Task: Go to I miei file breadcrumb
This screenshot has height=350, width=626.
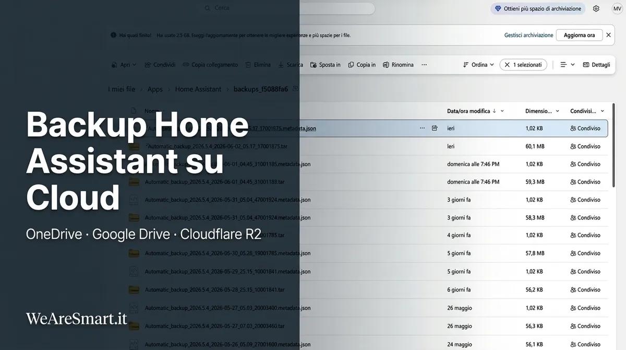Action: 122,89
